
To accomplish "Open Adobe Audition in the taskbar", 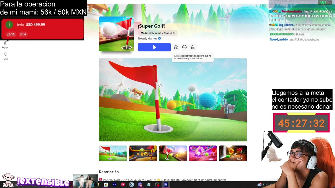I will tap(114, 185).
